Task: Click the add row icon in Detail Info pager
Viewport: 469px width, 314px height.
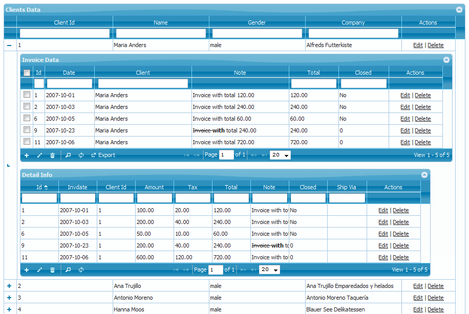Action: click(27, 270)
